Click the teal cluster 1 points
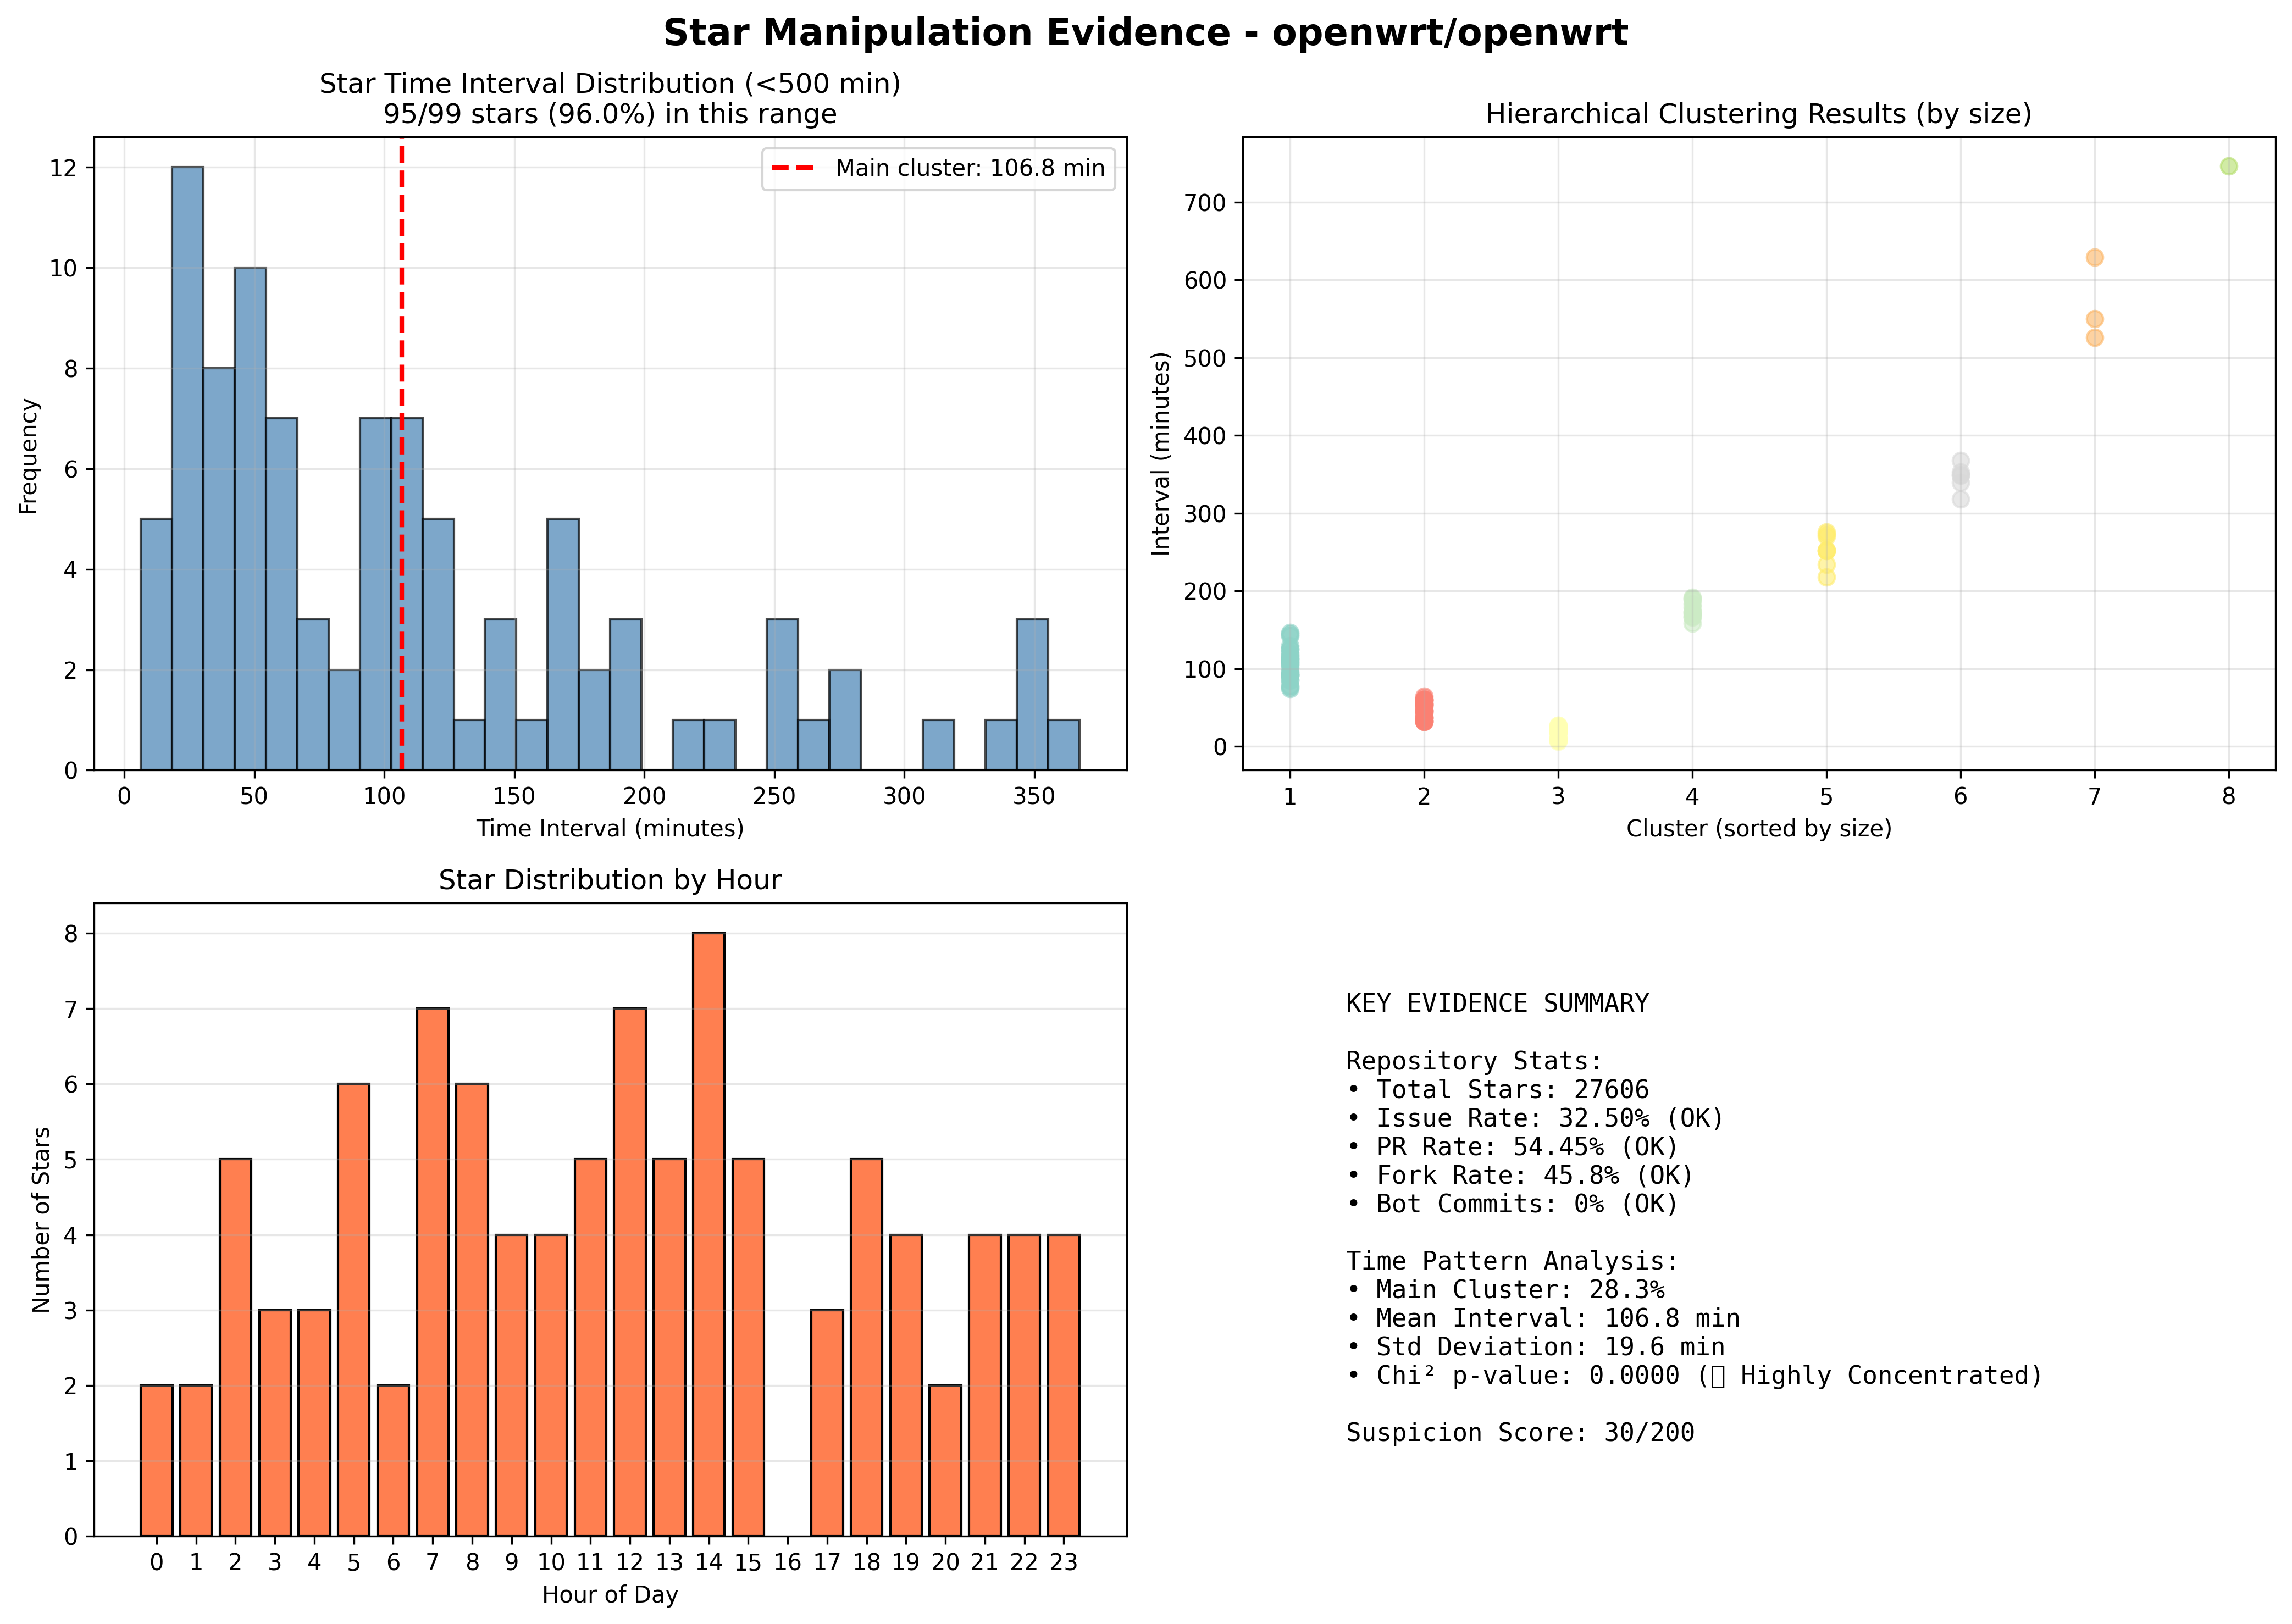Screen dimensions: 2292x1624 (1290, 661)
